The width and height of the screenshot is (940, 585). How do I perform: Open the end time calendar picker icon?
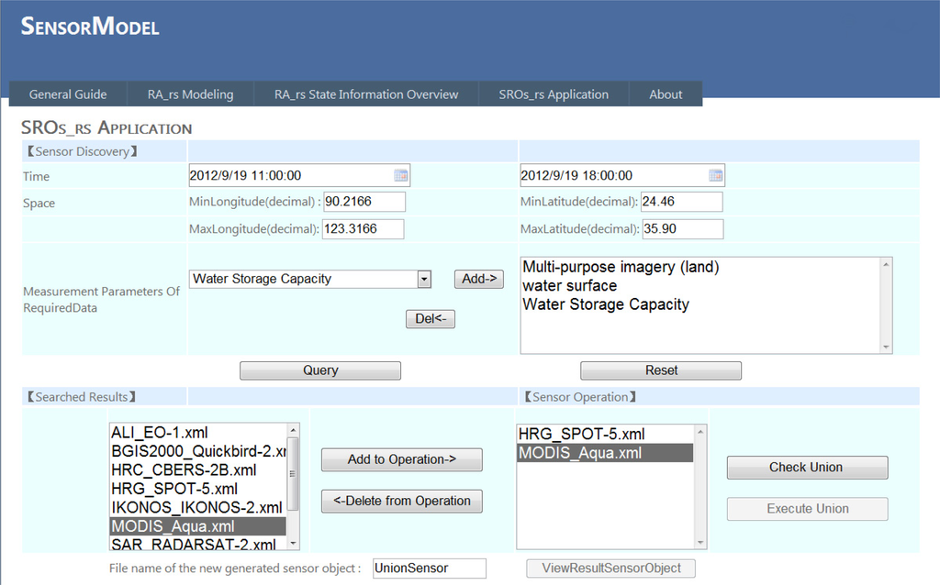715,176
